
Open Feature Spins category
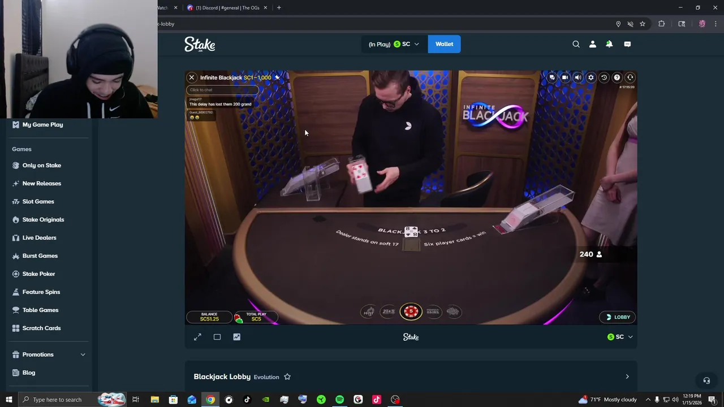(x=41, y=292)
